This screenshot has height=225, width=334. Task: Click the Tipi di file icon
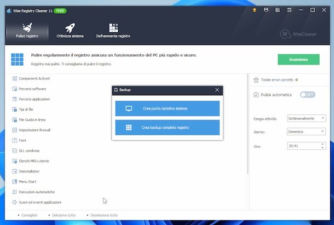point(14,109)
